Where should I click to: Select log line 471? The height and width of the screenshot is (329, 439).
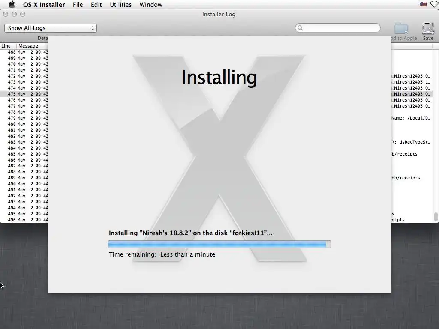[24, 70]
